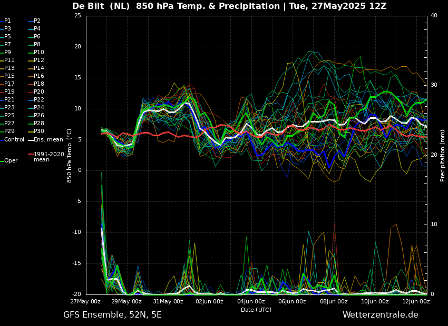The image size is (448, 326).
Task: Select the 1991-2020 mean legend item
Action: coord(46,157)
